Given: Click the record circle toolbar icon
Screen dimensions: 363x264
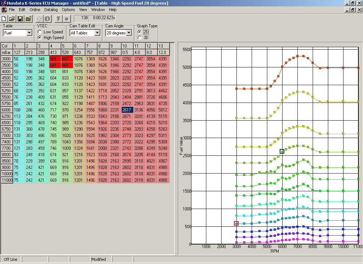Looking at the screenshot, I should pos(67,19).
